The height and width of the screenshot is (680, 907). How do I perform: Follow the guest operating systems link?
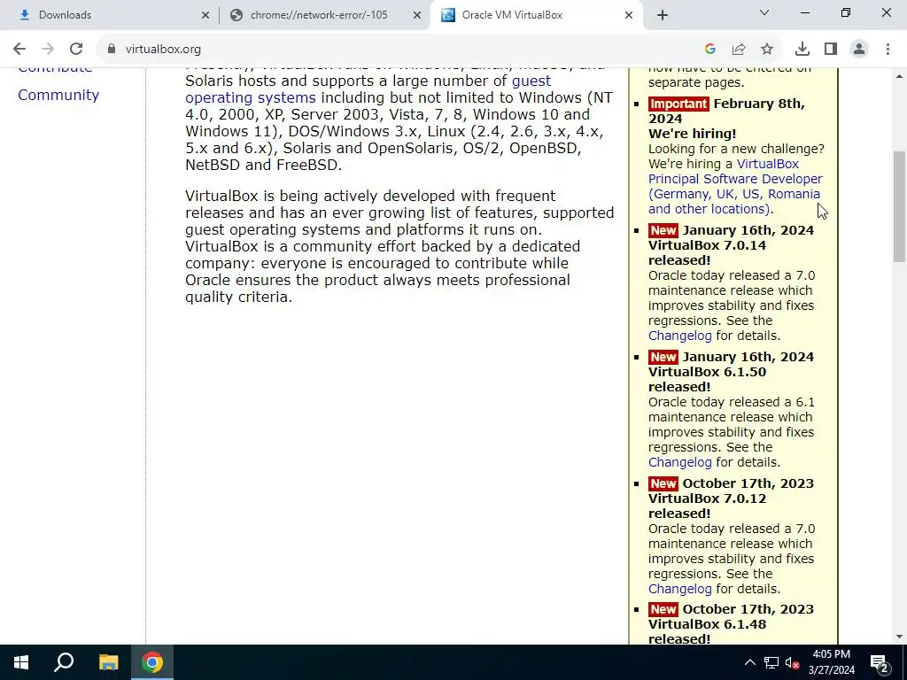368,89
